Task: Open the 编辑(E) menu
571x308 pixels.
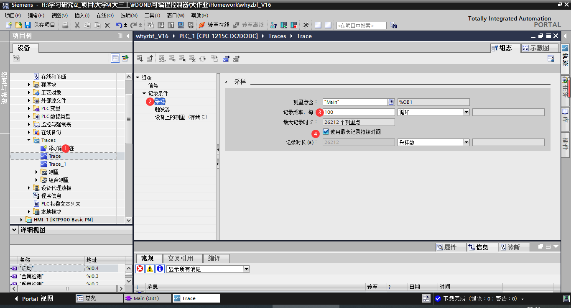Action: point(36,15)
